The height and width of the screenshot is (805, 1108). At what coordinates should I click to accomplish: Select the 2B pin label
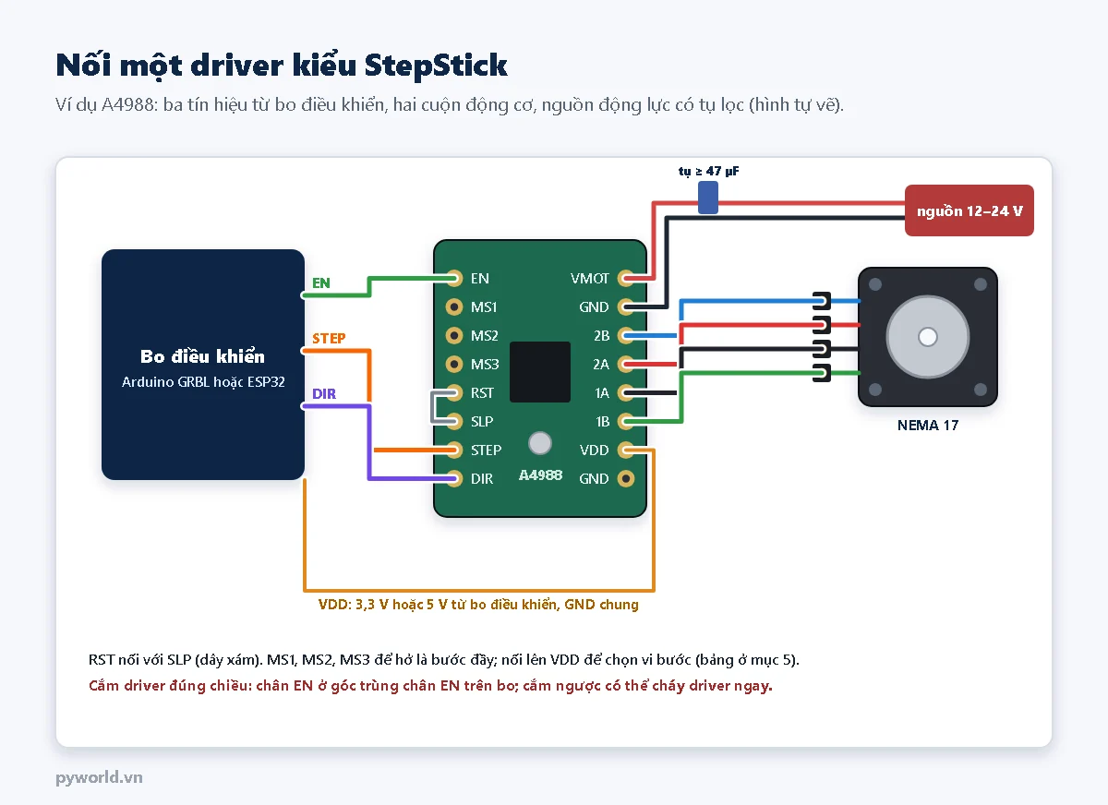point(600,335)
